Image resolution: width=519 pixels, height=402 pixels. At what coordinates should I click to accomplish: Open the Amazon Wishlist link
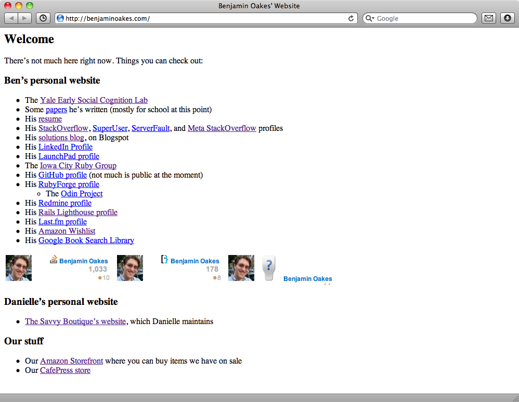pos(67,231)
